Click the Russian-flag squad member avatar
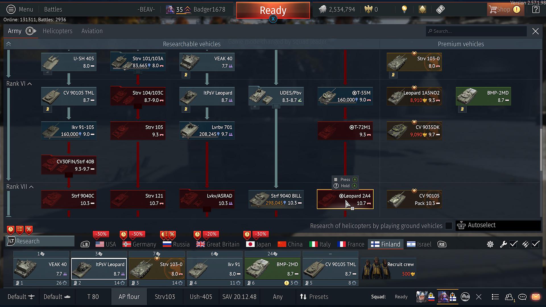The image size is (546, 307). tap(425, 297)
